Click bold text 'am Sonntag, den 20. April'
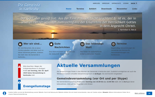Image resolution: width=155 pixels, height=97 pixels. [38, 71]
